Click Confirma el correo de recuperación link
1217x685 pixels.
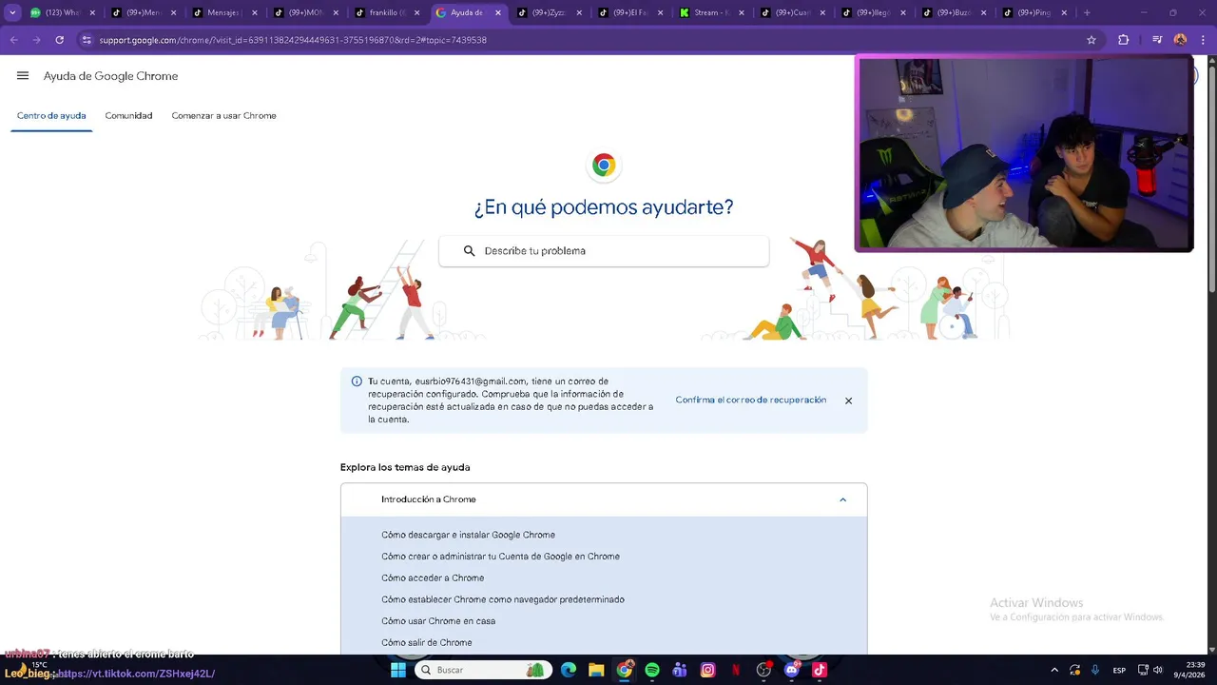(751, 401)
